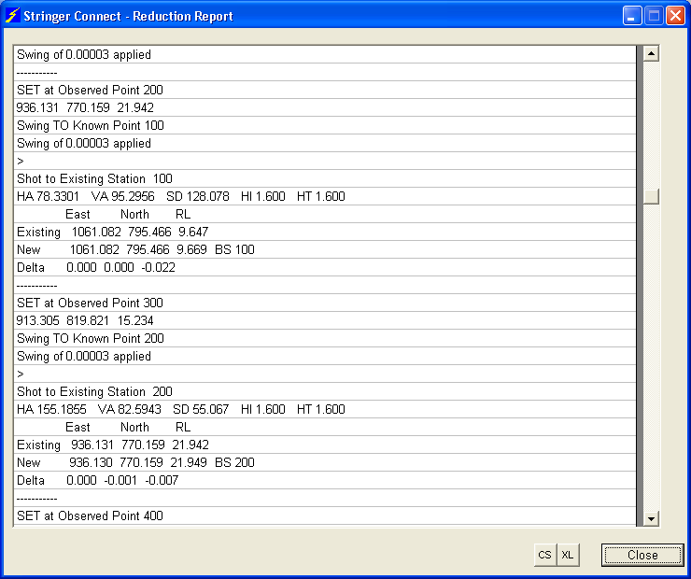Screen dimensions: 691x579
Task: Click the scrollbar up arrow
Action: 651,54
